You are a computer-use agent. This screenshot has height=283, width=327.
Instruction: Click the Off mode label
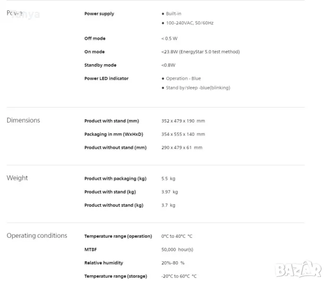click(95, 38)
